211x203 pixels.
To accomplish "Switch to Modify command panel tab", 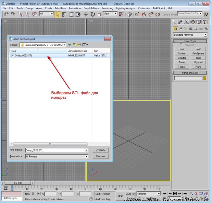I will [180, 22].
